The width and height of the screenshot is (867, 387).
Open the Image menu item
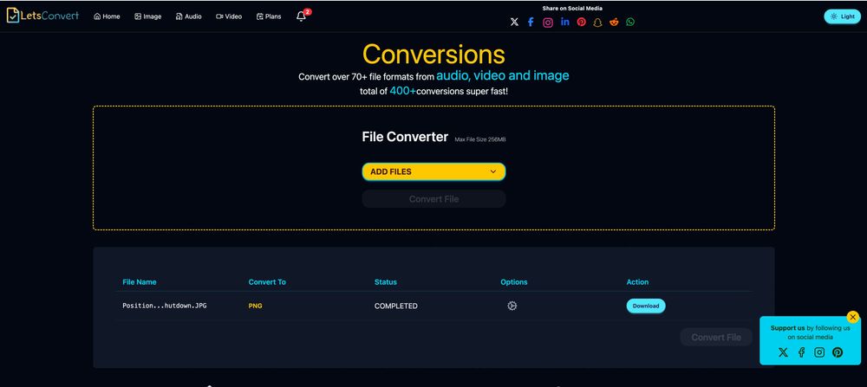pyautogui.click(x=147, y=16)
